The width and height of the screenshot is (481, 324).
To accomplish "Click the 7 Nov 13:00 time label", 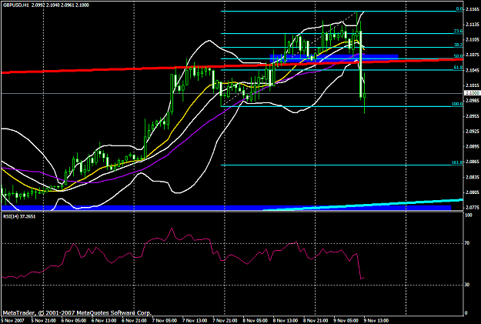I will pos(195,320).
